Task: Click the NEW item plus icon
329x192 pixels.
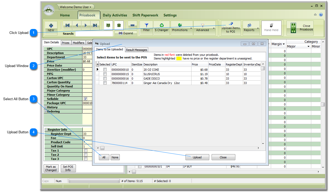Action: point(51,26)
